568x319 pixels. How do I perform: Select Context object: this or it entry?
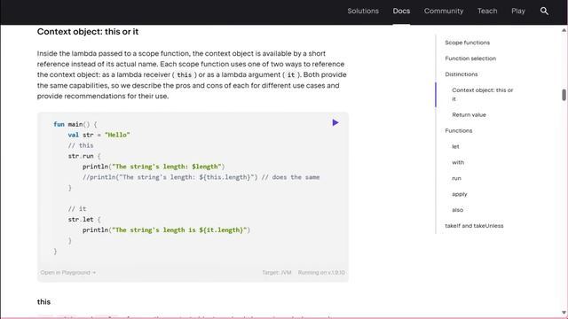pyautogui.click(x=483, y=95)
